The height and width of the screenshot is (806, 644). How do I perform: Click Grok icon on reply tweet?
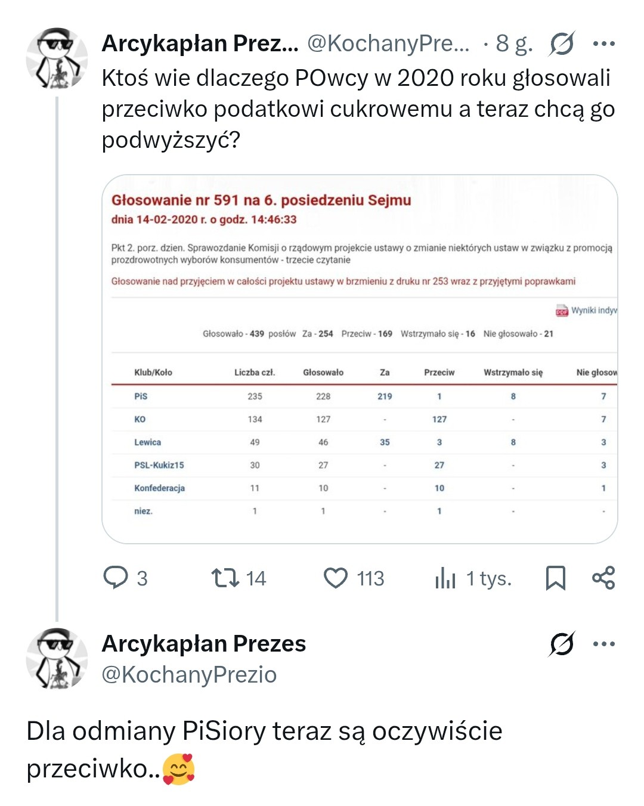click(562, 644)
